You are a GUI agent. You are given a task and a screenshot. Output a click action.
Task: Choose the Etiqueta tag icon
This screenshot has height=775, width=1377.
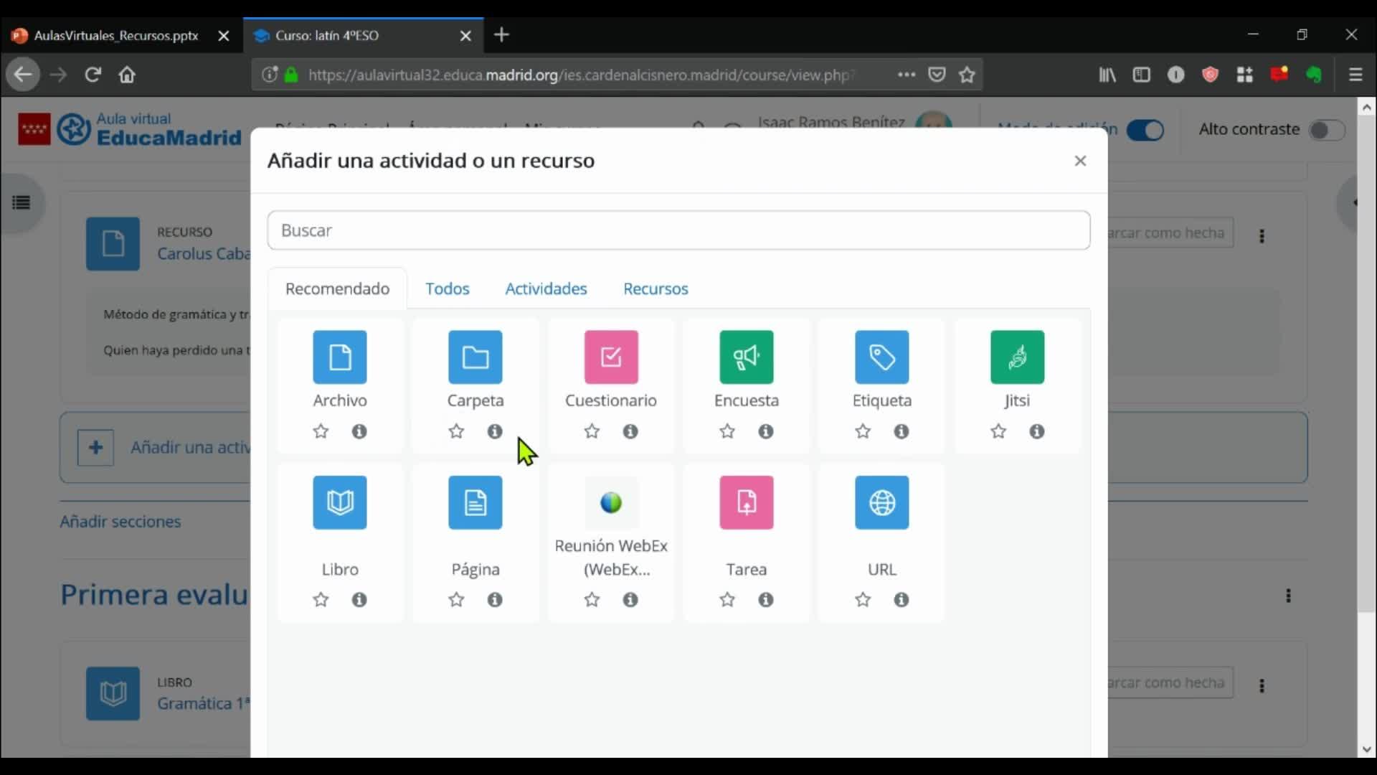[x=881, y=357]
